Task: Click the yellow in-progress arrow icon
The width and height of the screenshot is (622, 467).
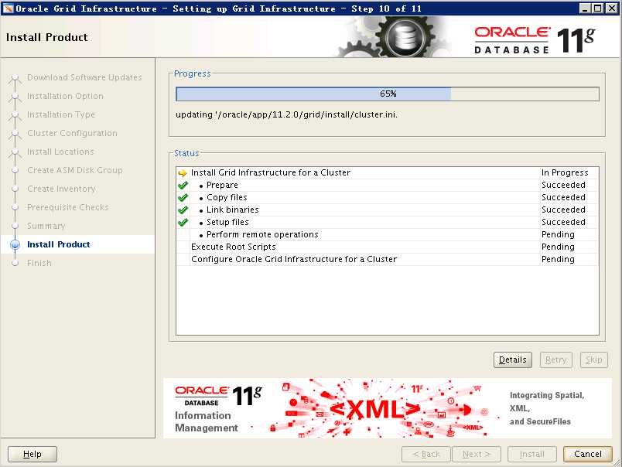Action: click(183, 173)
